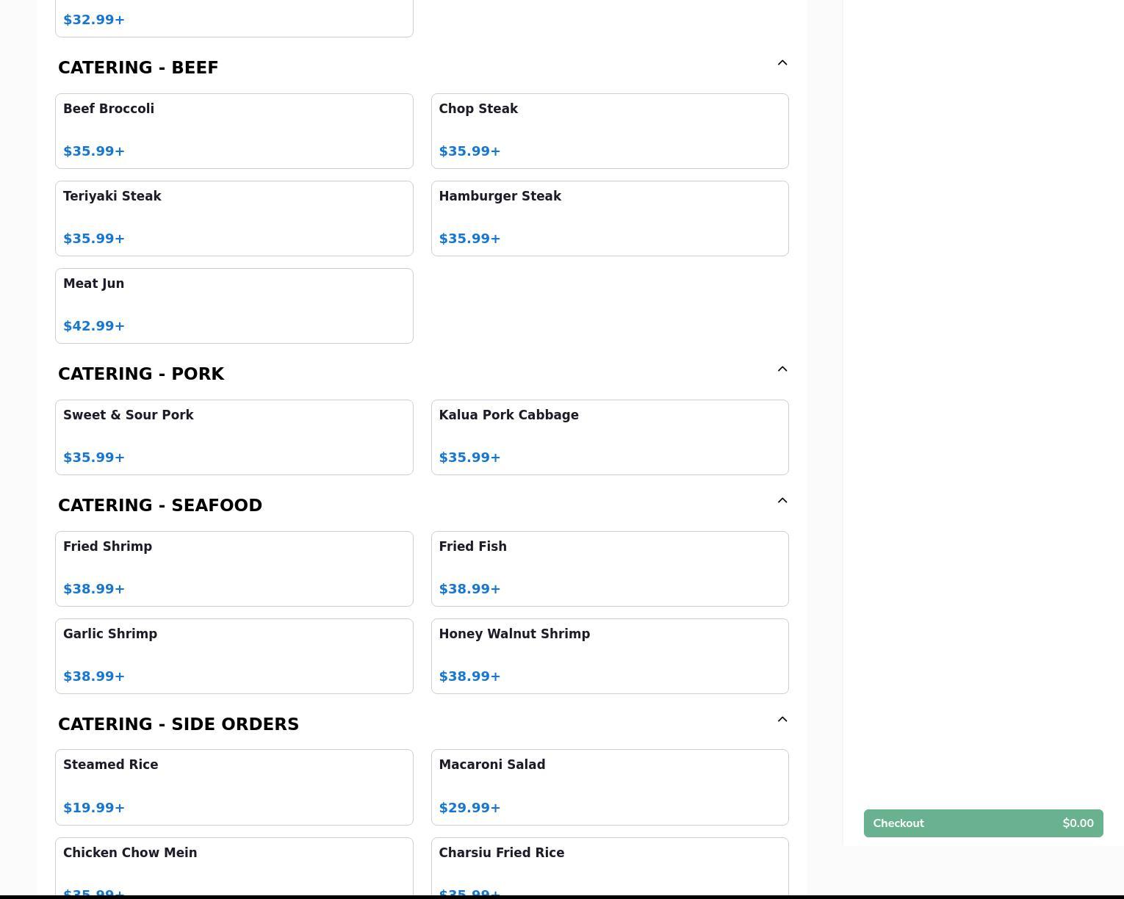Collapse the Catering - Seafood section chevron
Screen dimensions: 1124x899
click(x=782, y=501)
